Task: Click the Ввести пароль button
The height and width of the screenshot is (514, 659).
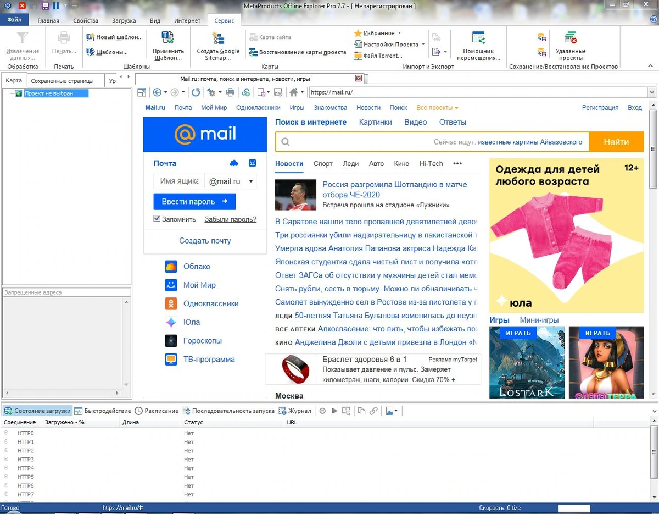Action: (x=194, y=201)
